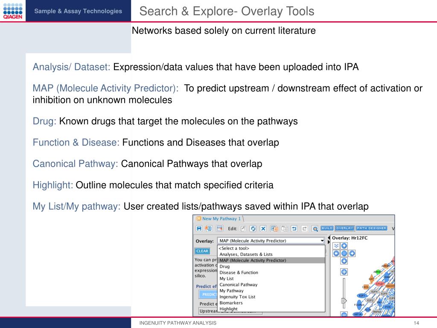Open the Upstream prediction dropdown
The height and width of the screenshot is (328, 437).
pos(230,311)
